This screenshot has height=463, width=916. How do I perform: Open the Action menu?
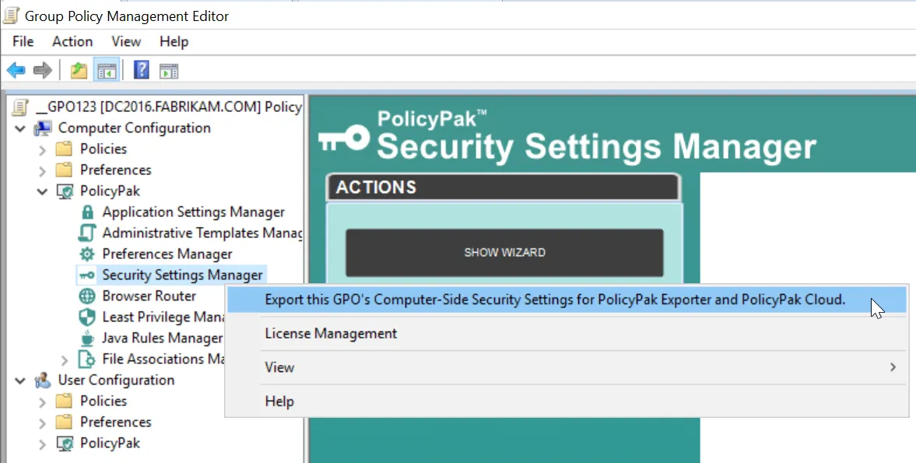point(72,41)
